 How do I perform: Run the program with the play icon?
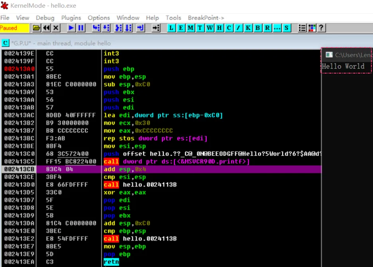pos(71,28)
